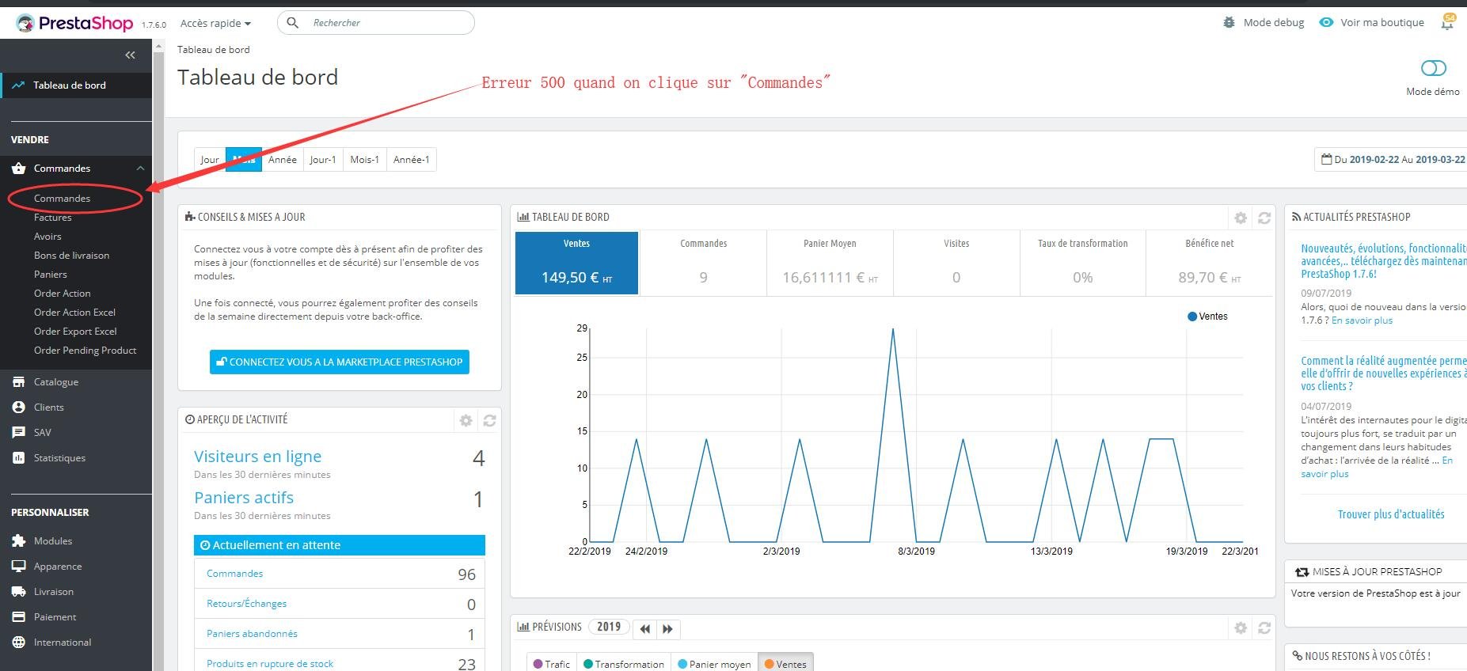This screenshot has height=671, width=1467.
Task: Click the International globe icon
Action: (19, 642)
